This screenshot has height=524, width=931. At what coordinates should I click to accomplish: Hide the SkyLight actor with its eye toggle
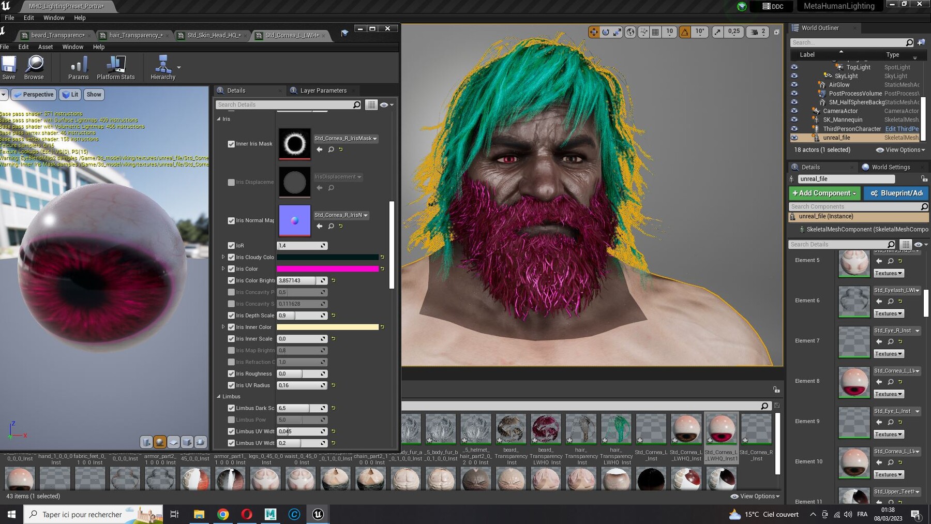[x=794, y=76]
